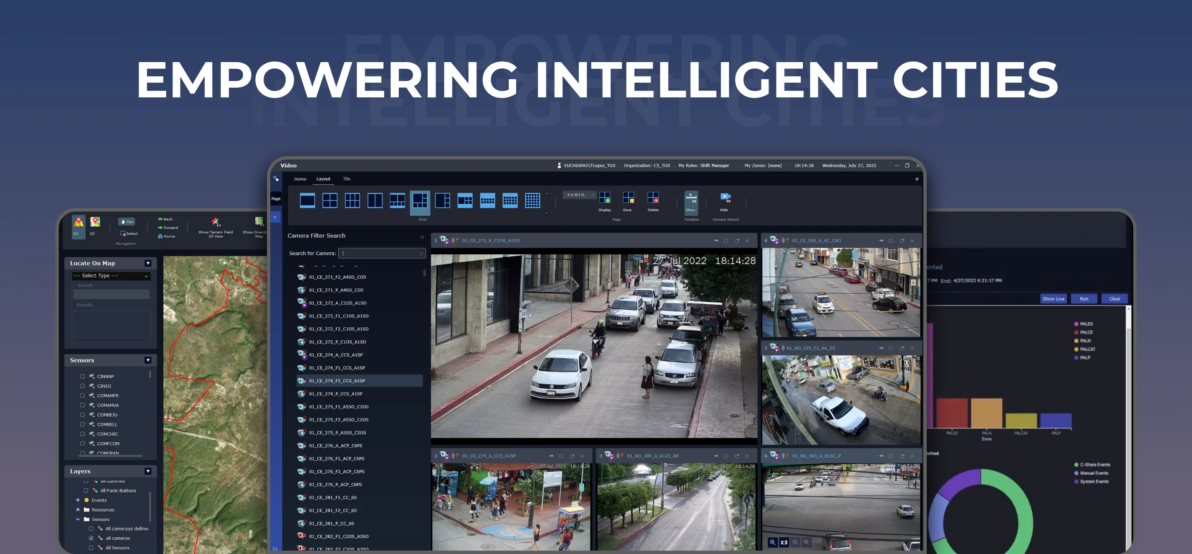Check the CINNNP sensor checkbox
The width and height of the screenshot is (1192, 554).
pyautogui.click(x=82, y=376)
